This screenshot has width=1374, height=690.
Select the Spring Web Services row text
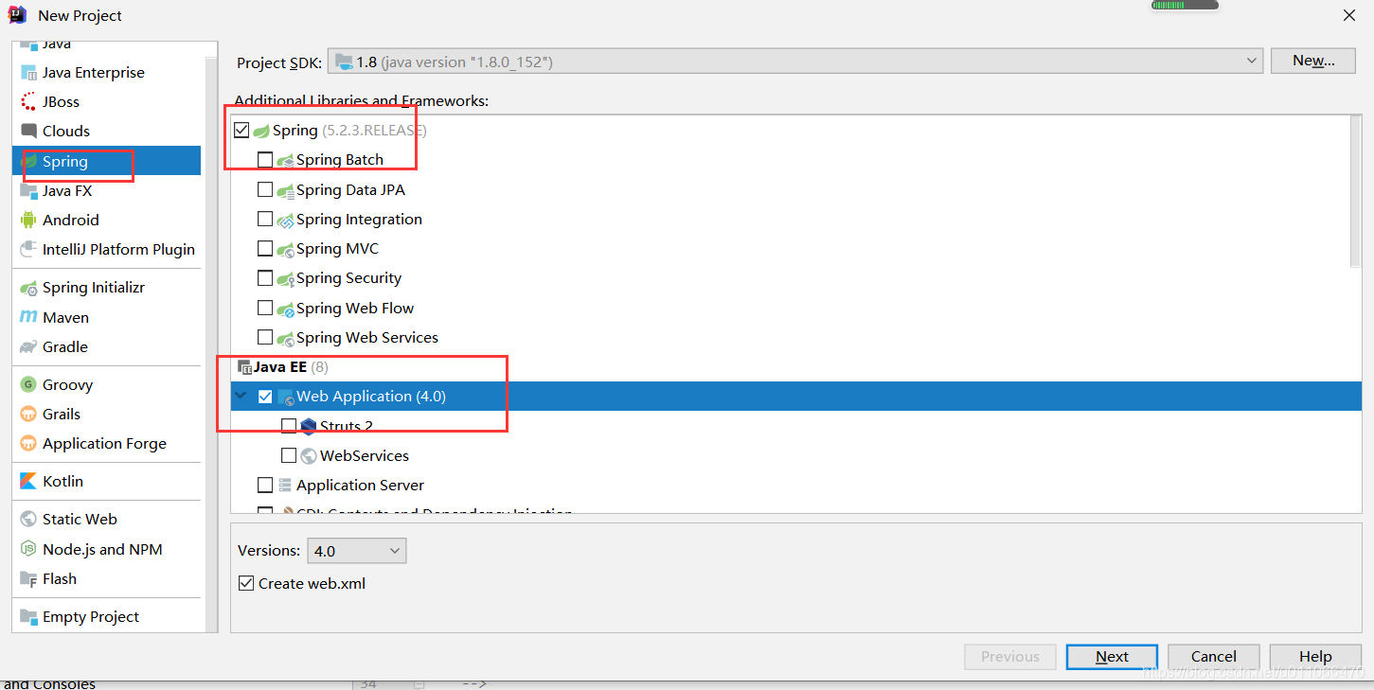click(367, 338)
